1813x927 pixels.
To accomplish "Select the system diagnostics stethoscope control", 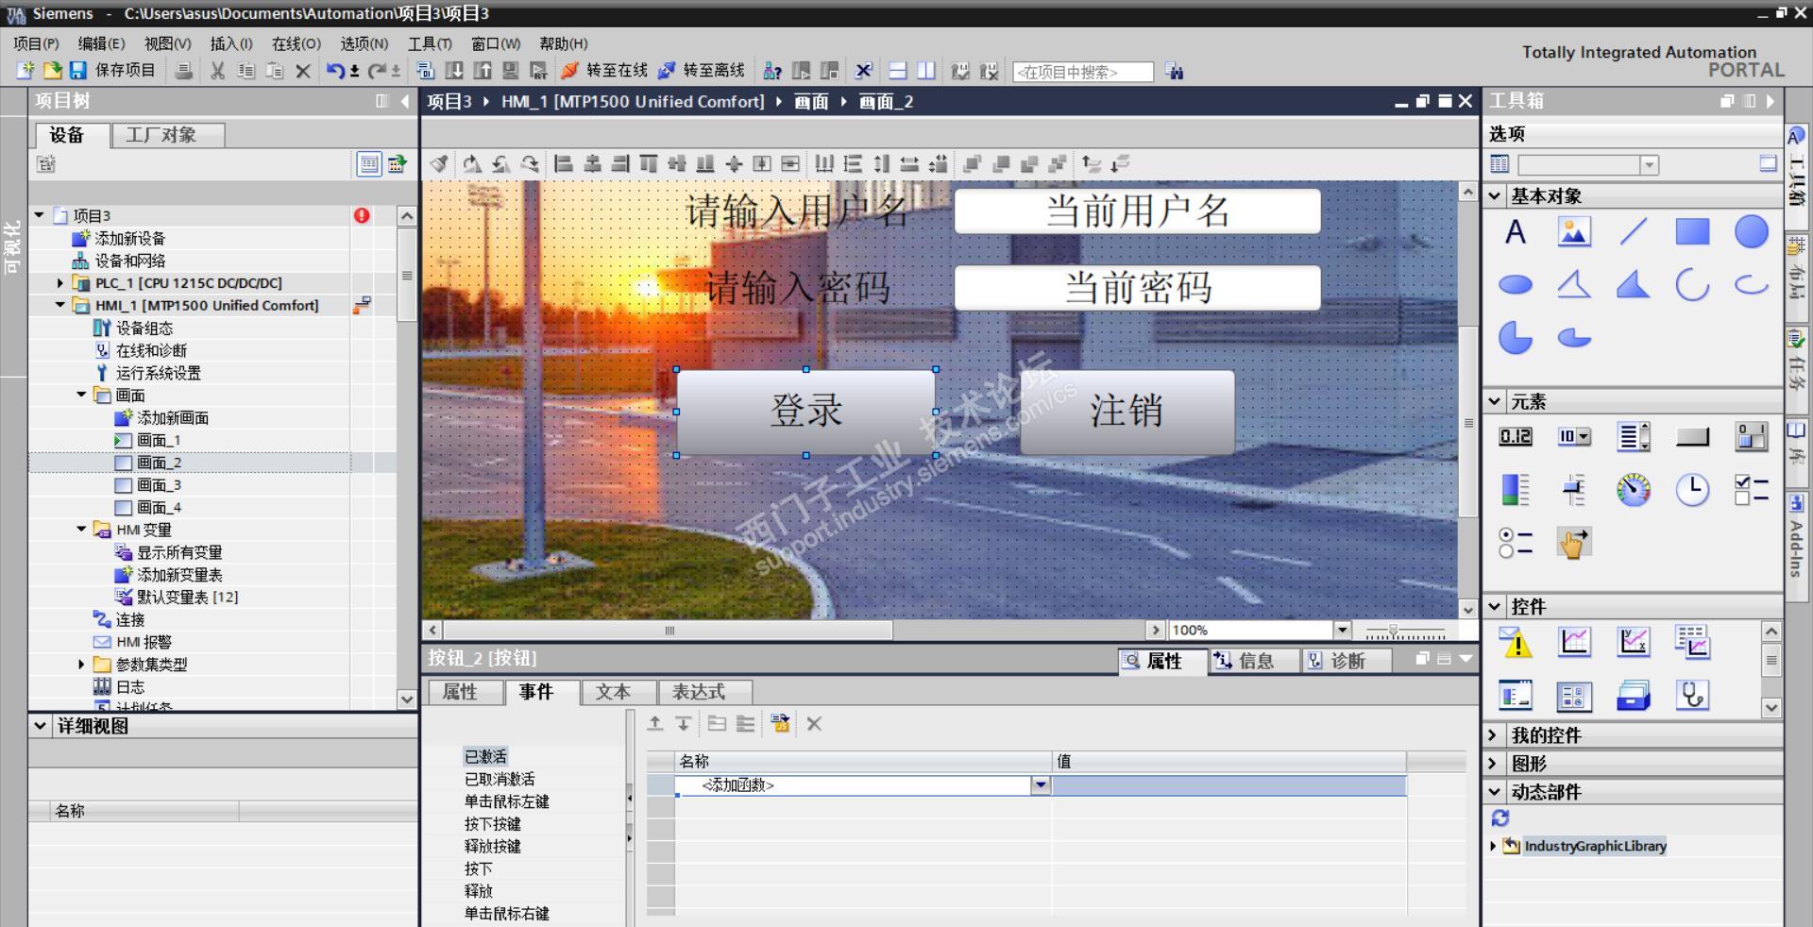I will coord(1692,696).
